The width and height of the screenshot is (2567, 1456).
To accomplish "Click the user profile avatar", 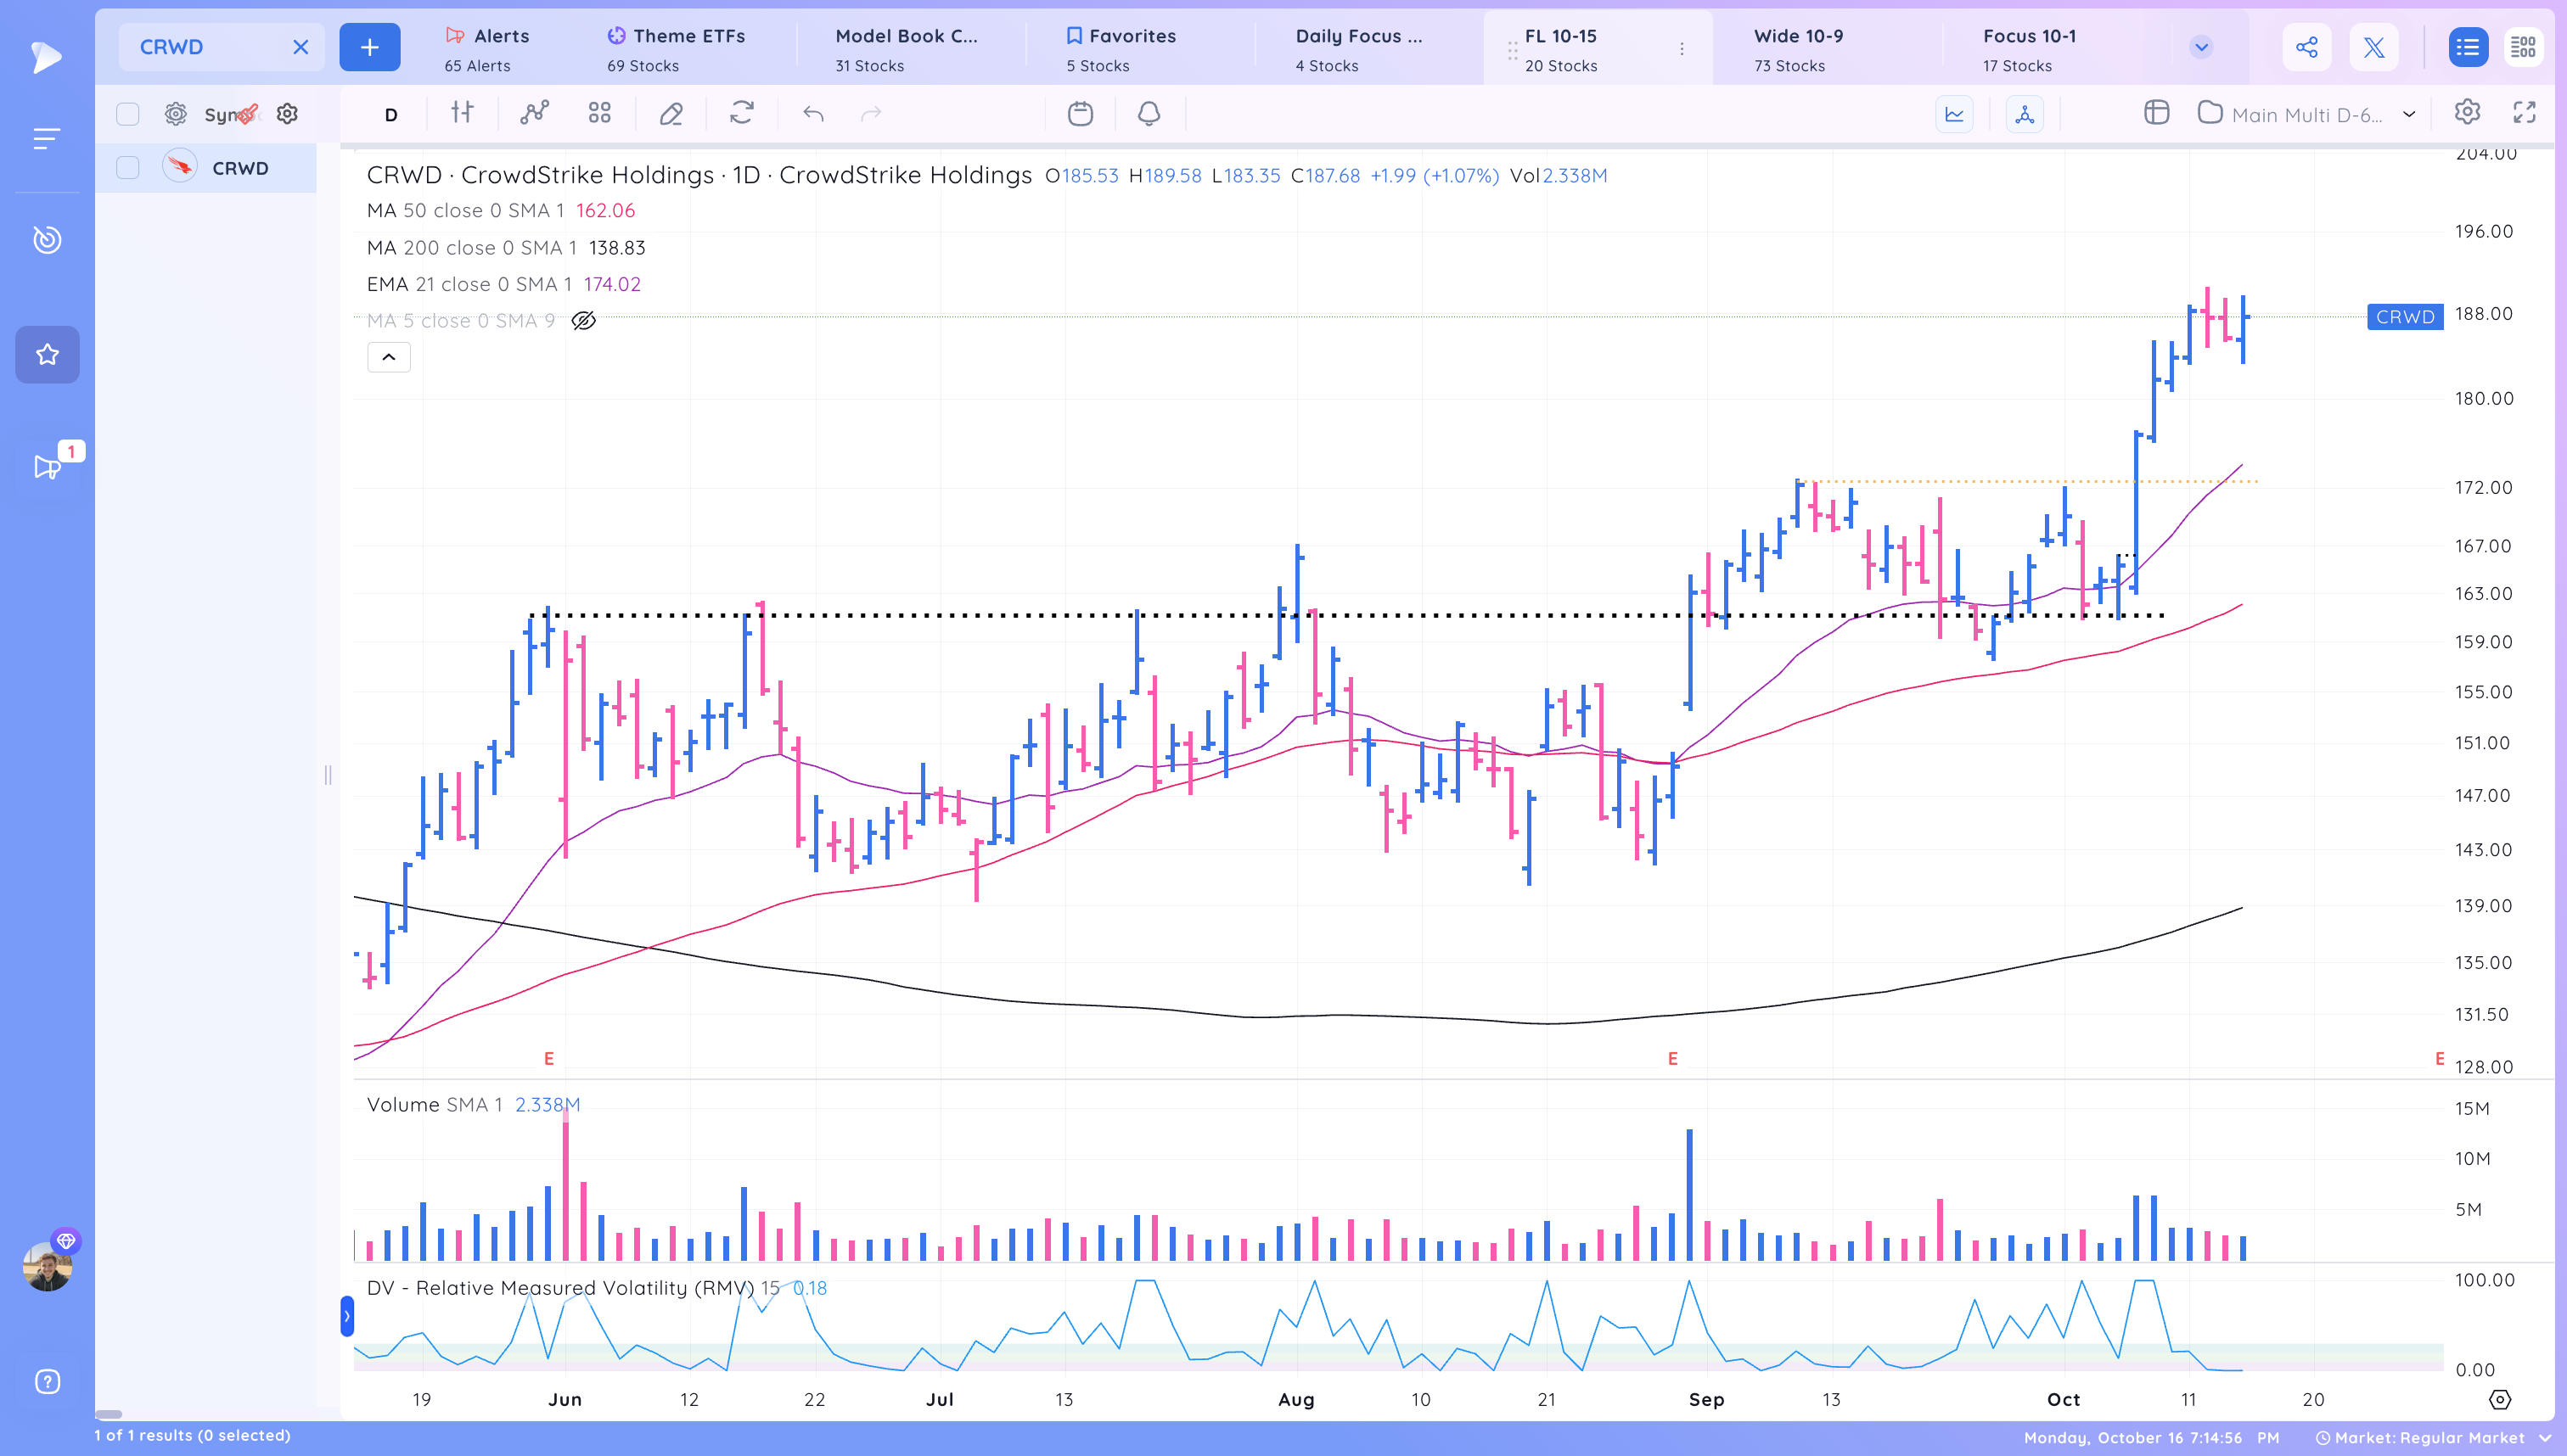I will click(47, 1266).
